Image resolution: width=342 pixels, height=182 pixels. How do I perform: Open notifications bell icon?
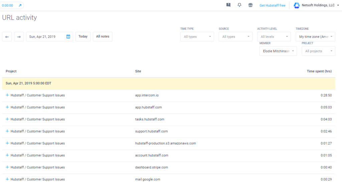(239, 5)
